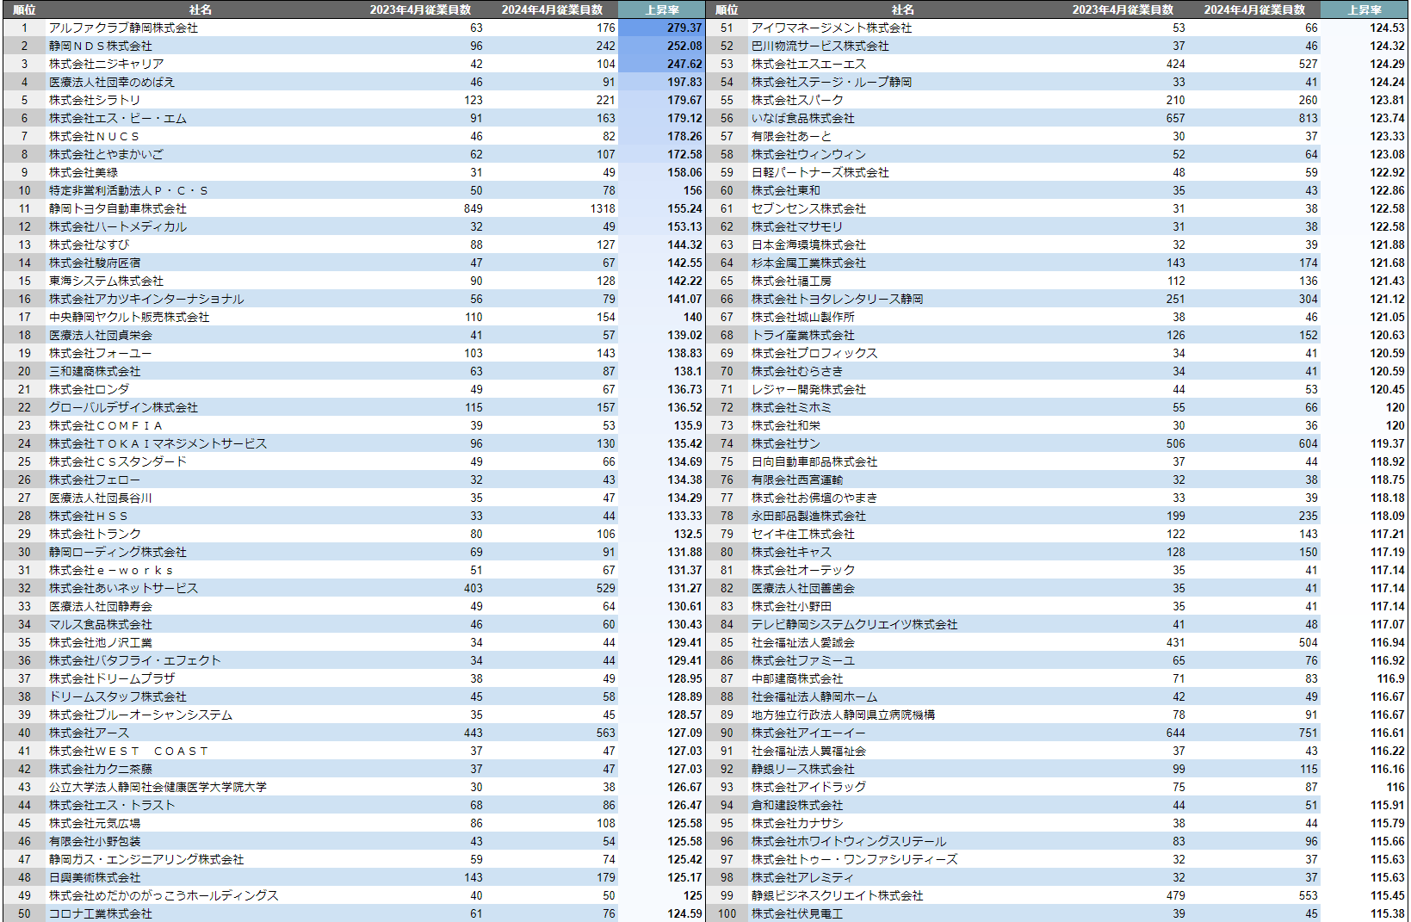
Task: Select セブンセンス株式会社
Action: pos(808,208)
